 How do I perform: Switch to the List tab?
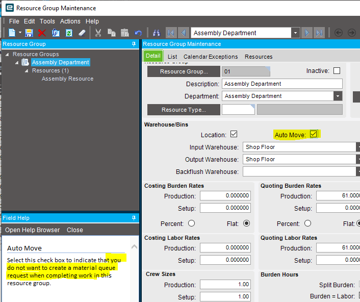tap(172, 57)
